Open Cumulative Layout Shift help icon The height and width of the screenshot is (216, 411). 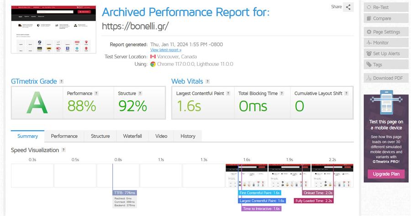click(346, 93)
